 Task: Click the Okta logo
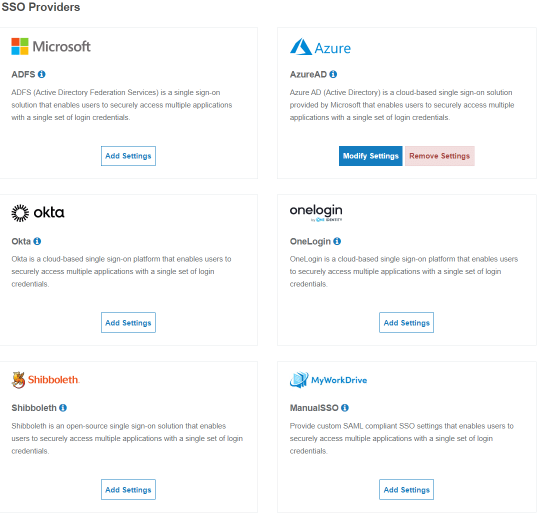(x=38, y=213)
